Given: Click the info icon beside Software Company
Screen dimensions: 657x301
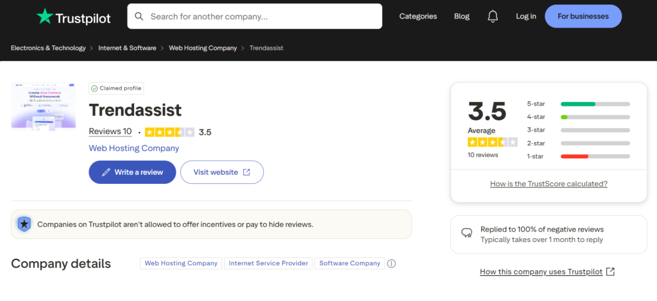Looking at the screenshot, I should point(391,263).
